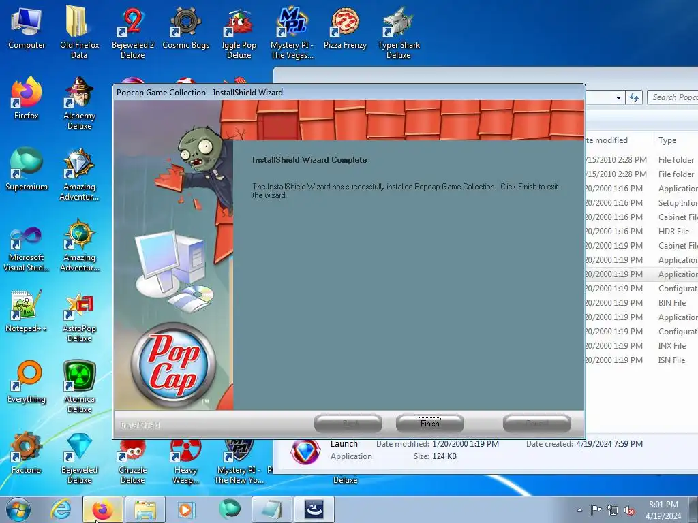Launch Alchemy Deluxe shortcut
This screenshot has height=523, width=698.
(79, 104)
